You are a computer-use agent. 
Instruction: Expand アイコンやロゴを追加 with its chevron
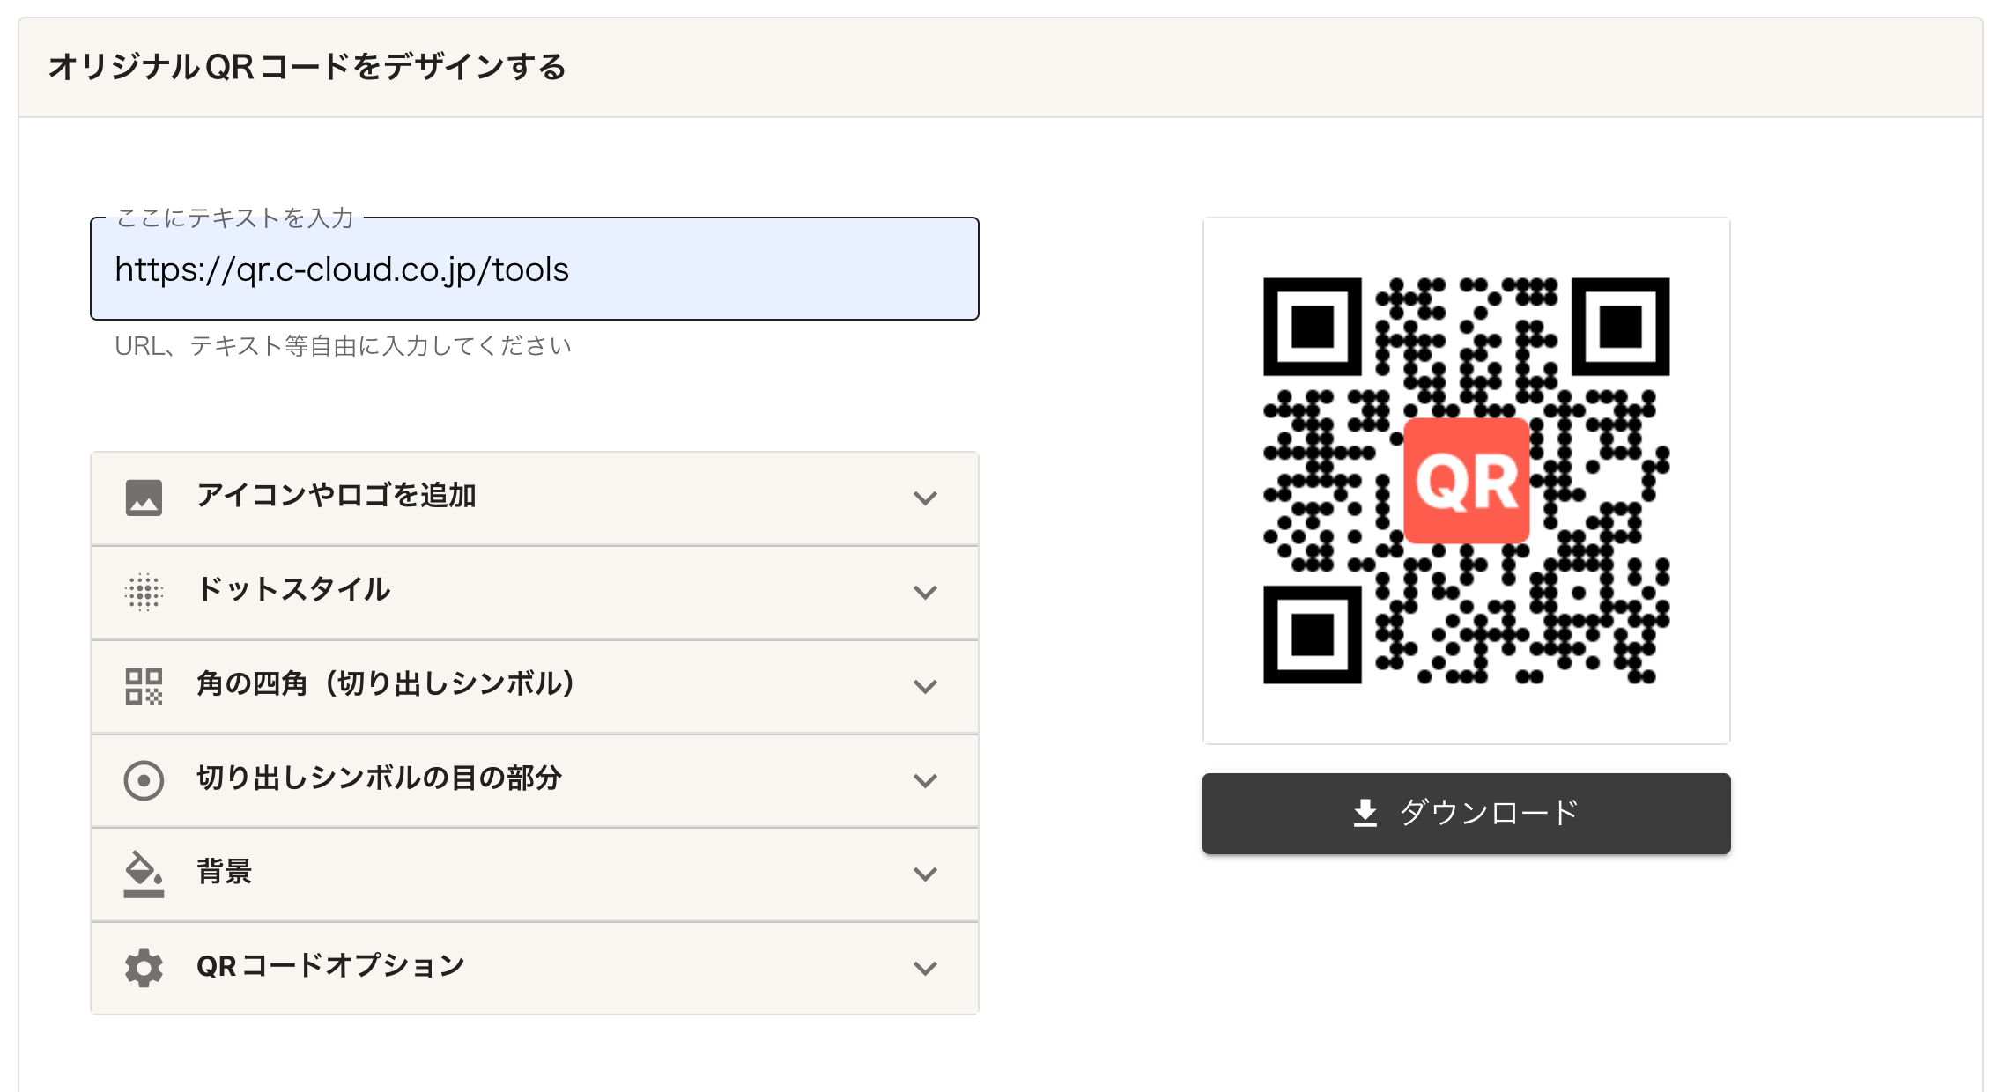click(x=925, y=498)
